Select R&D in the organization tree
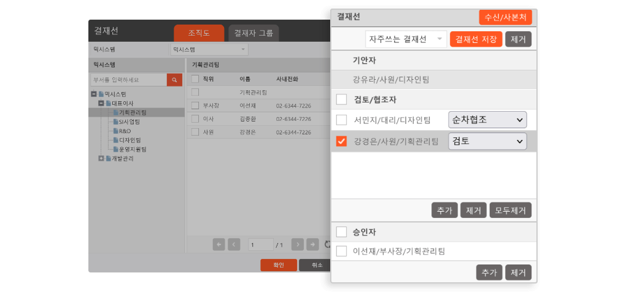Screen dimensions: 626x297 pos(125,131)
